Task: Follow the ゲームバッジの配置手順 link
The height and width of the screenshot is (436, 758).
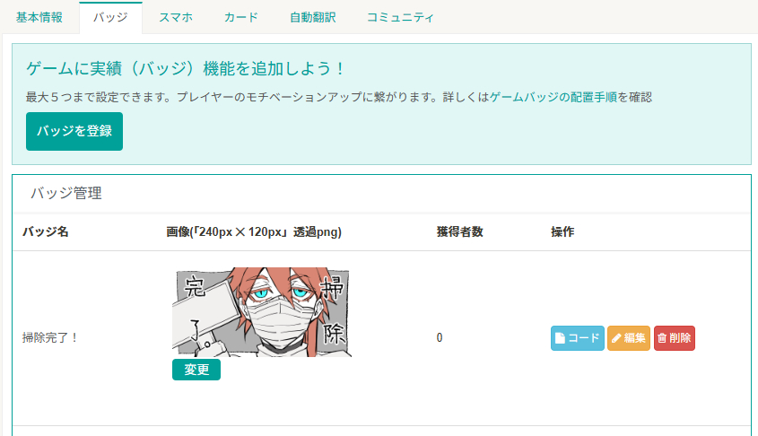Action: pyautogui.click(x=553, y=97)
